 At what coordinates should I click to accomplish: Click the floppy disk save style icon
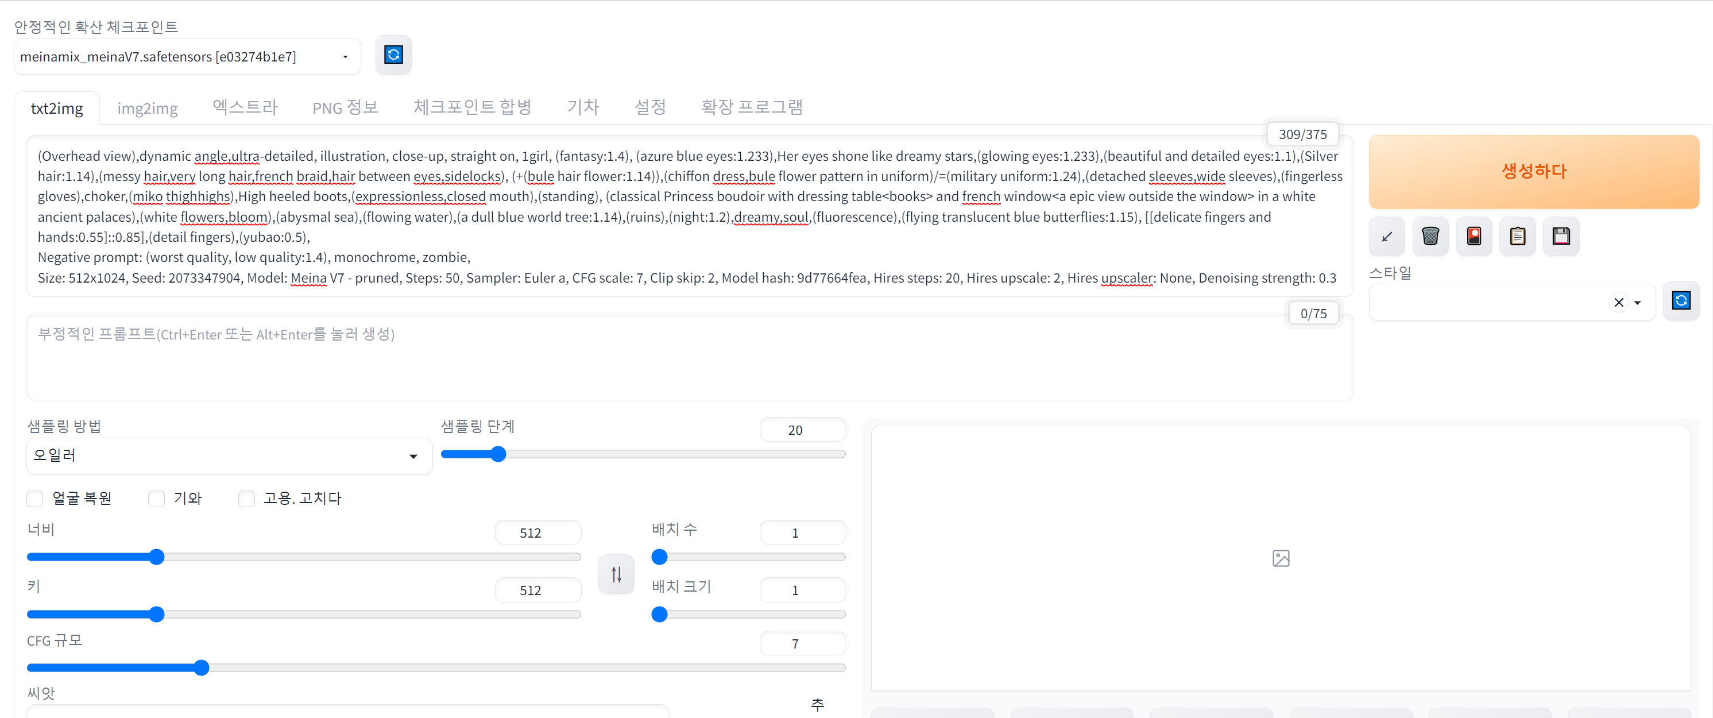point(1561,236)
